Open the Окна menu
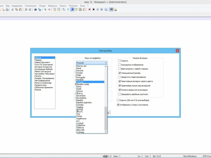The height and width of the screenshot is (158, 211). 82,6
